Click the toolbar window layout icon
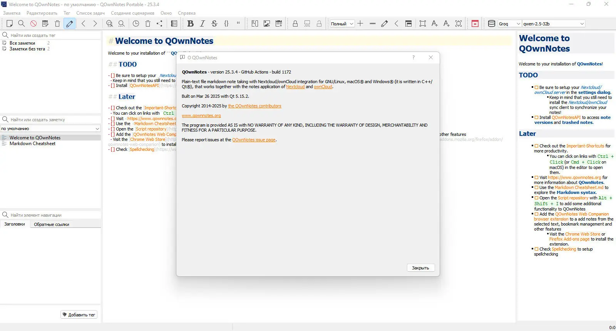Viewport: 616px width, 331px height. (x=408, y=24)
